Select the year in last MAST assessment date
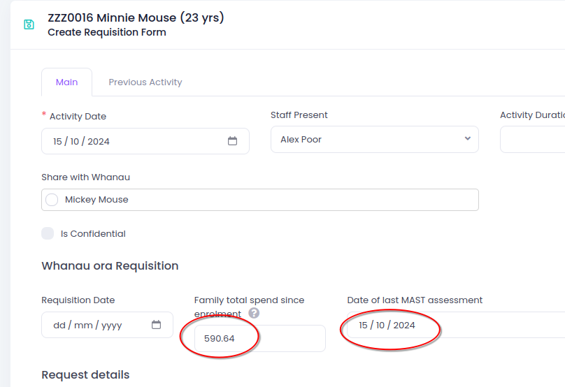Image resolution: width=565 pixels, height=387 pixels. (404, 325)
